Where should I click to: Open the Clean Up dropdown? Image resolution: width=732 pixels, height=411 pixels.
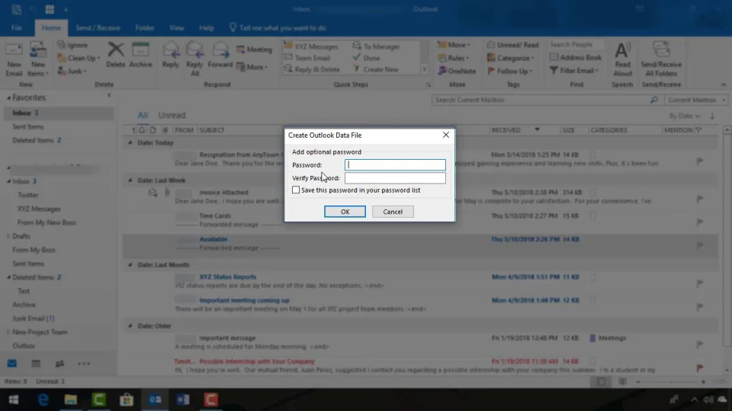(x=79, y=58)
